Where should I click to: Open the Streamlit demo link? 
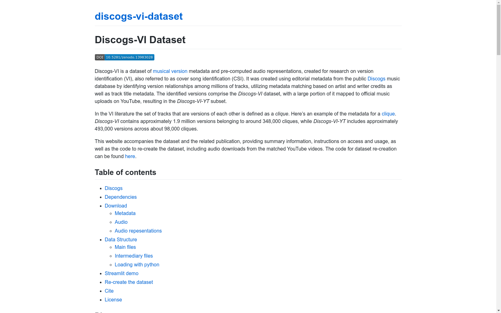[x=121, y=273]
